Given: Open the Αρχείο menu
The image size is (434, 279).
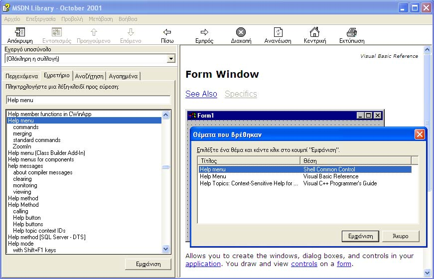Looking at the screenshot, I should coord(12,19).
